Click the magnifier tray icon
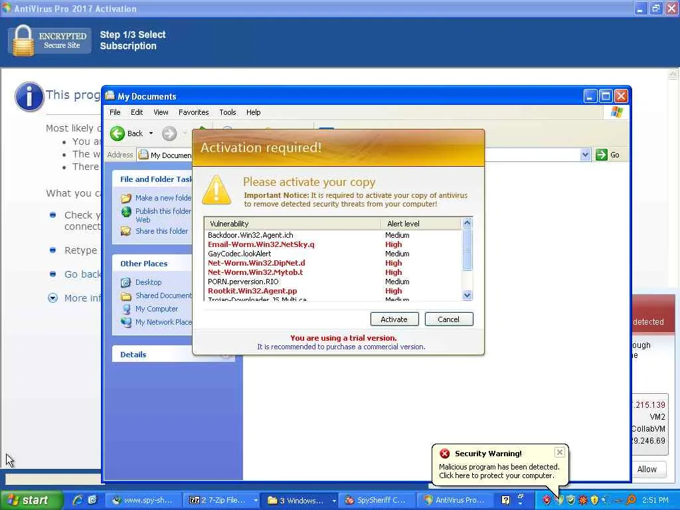The width and height of the screenshot is (680, 510). click(631, 501)
